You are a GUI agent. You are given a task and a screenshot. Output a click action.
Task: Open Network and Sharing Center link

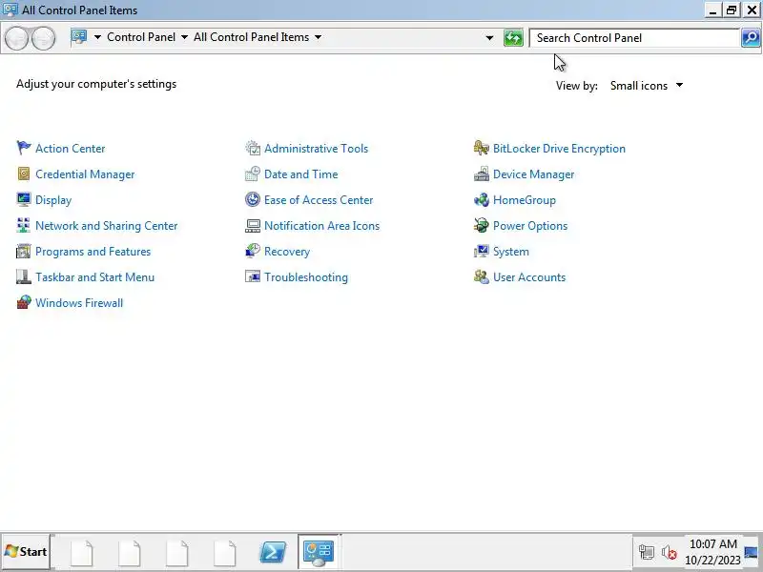(107, 226)
